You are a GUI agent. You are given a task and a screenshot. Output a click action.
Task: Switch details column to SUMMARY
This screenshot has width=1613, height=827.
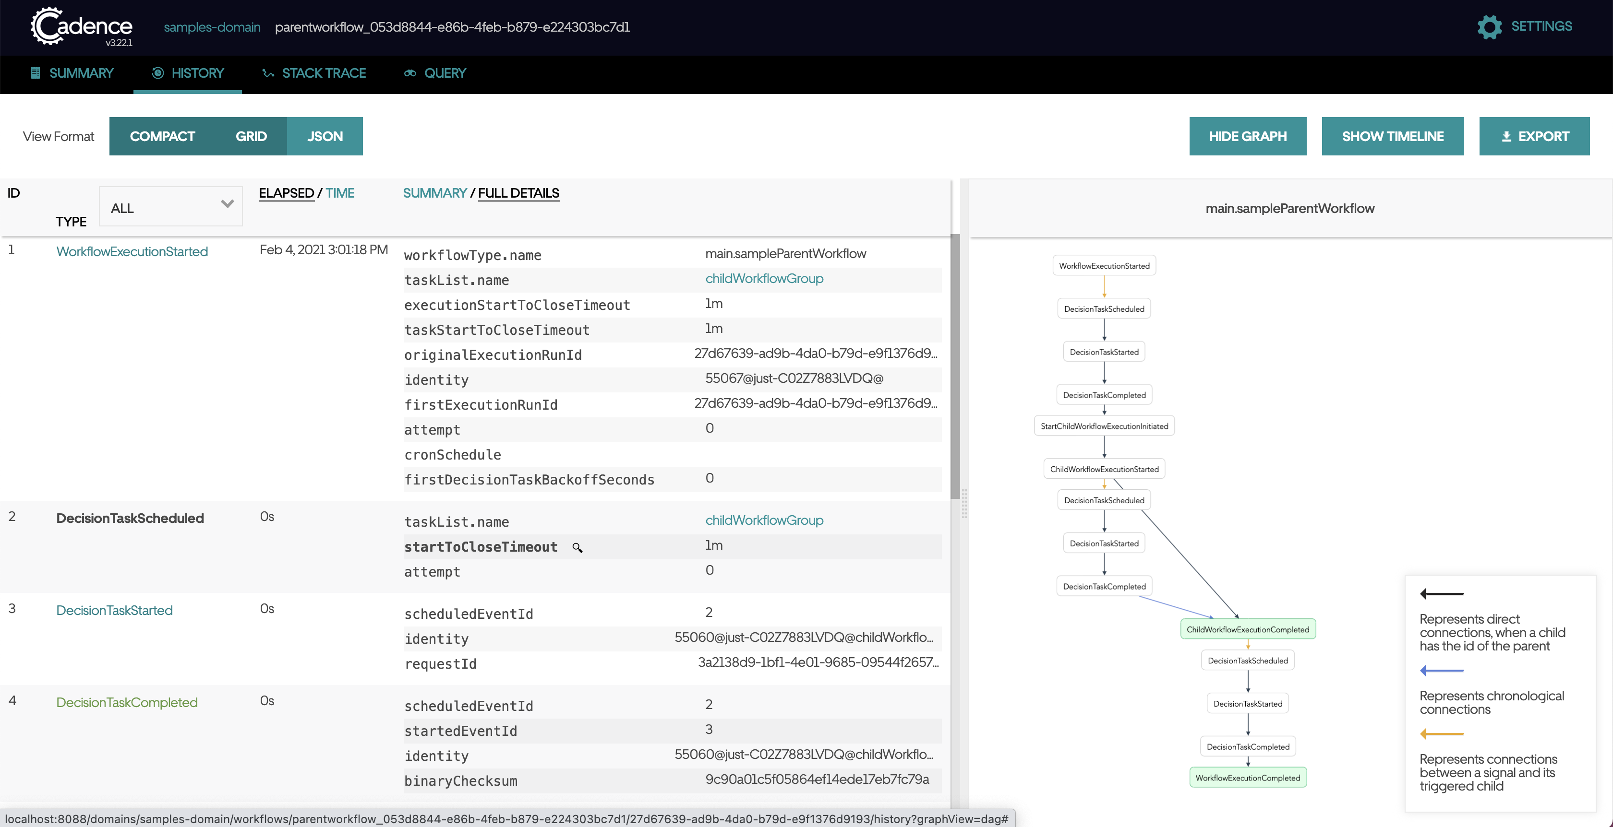coord(434,193)
